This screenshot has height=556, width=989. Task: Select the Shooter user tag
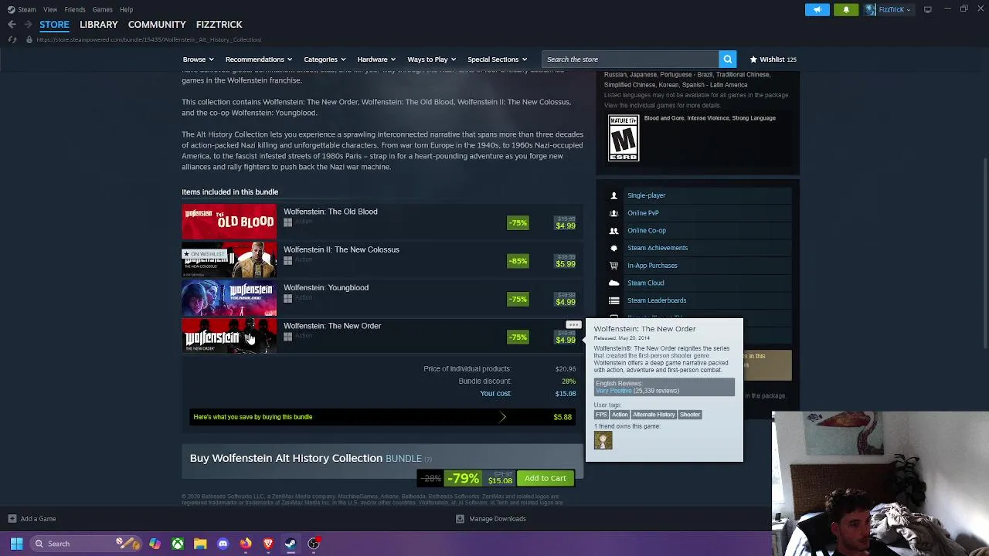[x=690, y=415]
